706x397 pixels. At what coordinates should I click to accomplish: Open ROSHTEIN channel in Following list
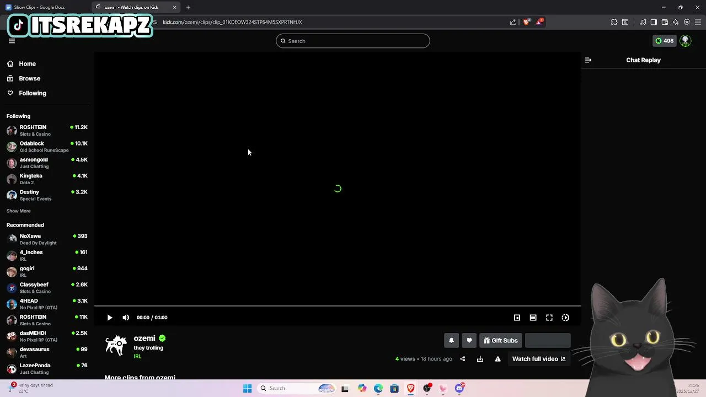[47, 130]
